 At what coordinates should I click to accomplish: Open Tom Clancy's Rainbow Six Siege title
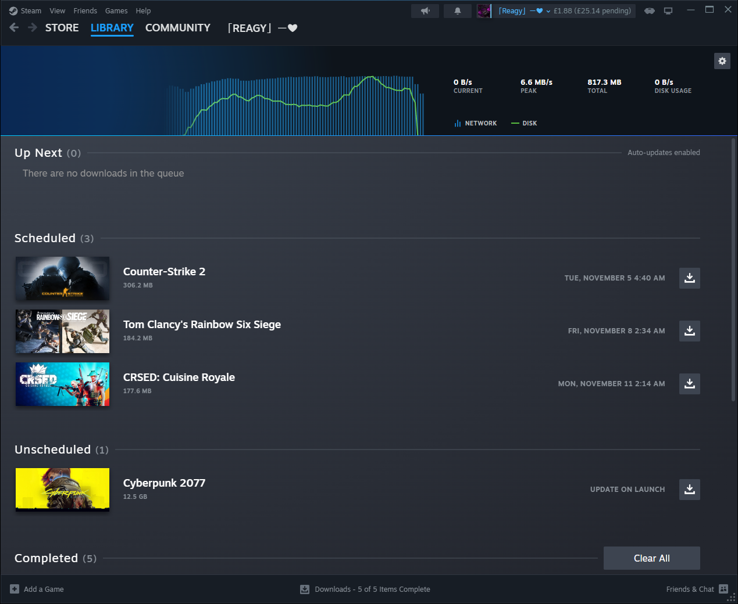point(202,325)
